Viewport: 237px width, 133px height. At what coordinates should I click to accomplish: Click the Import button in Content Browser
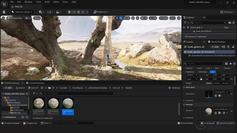pyautogui.click(x=20, y=88)
